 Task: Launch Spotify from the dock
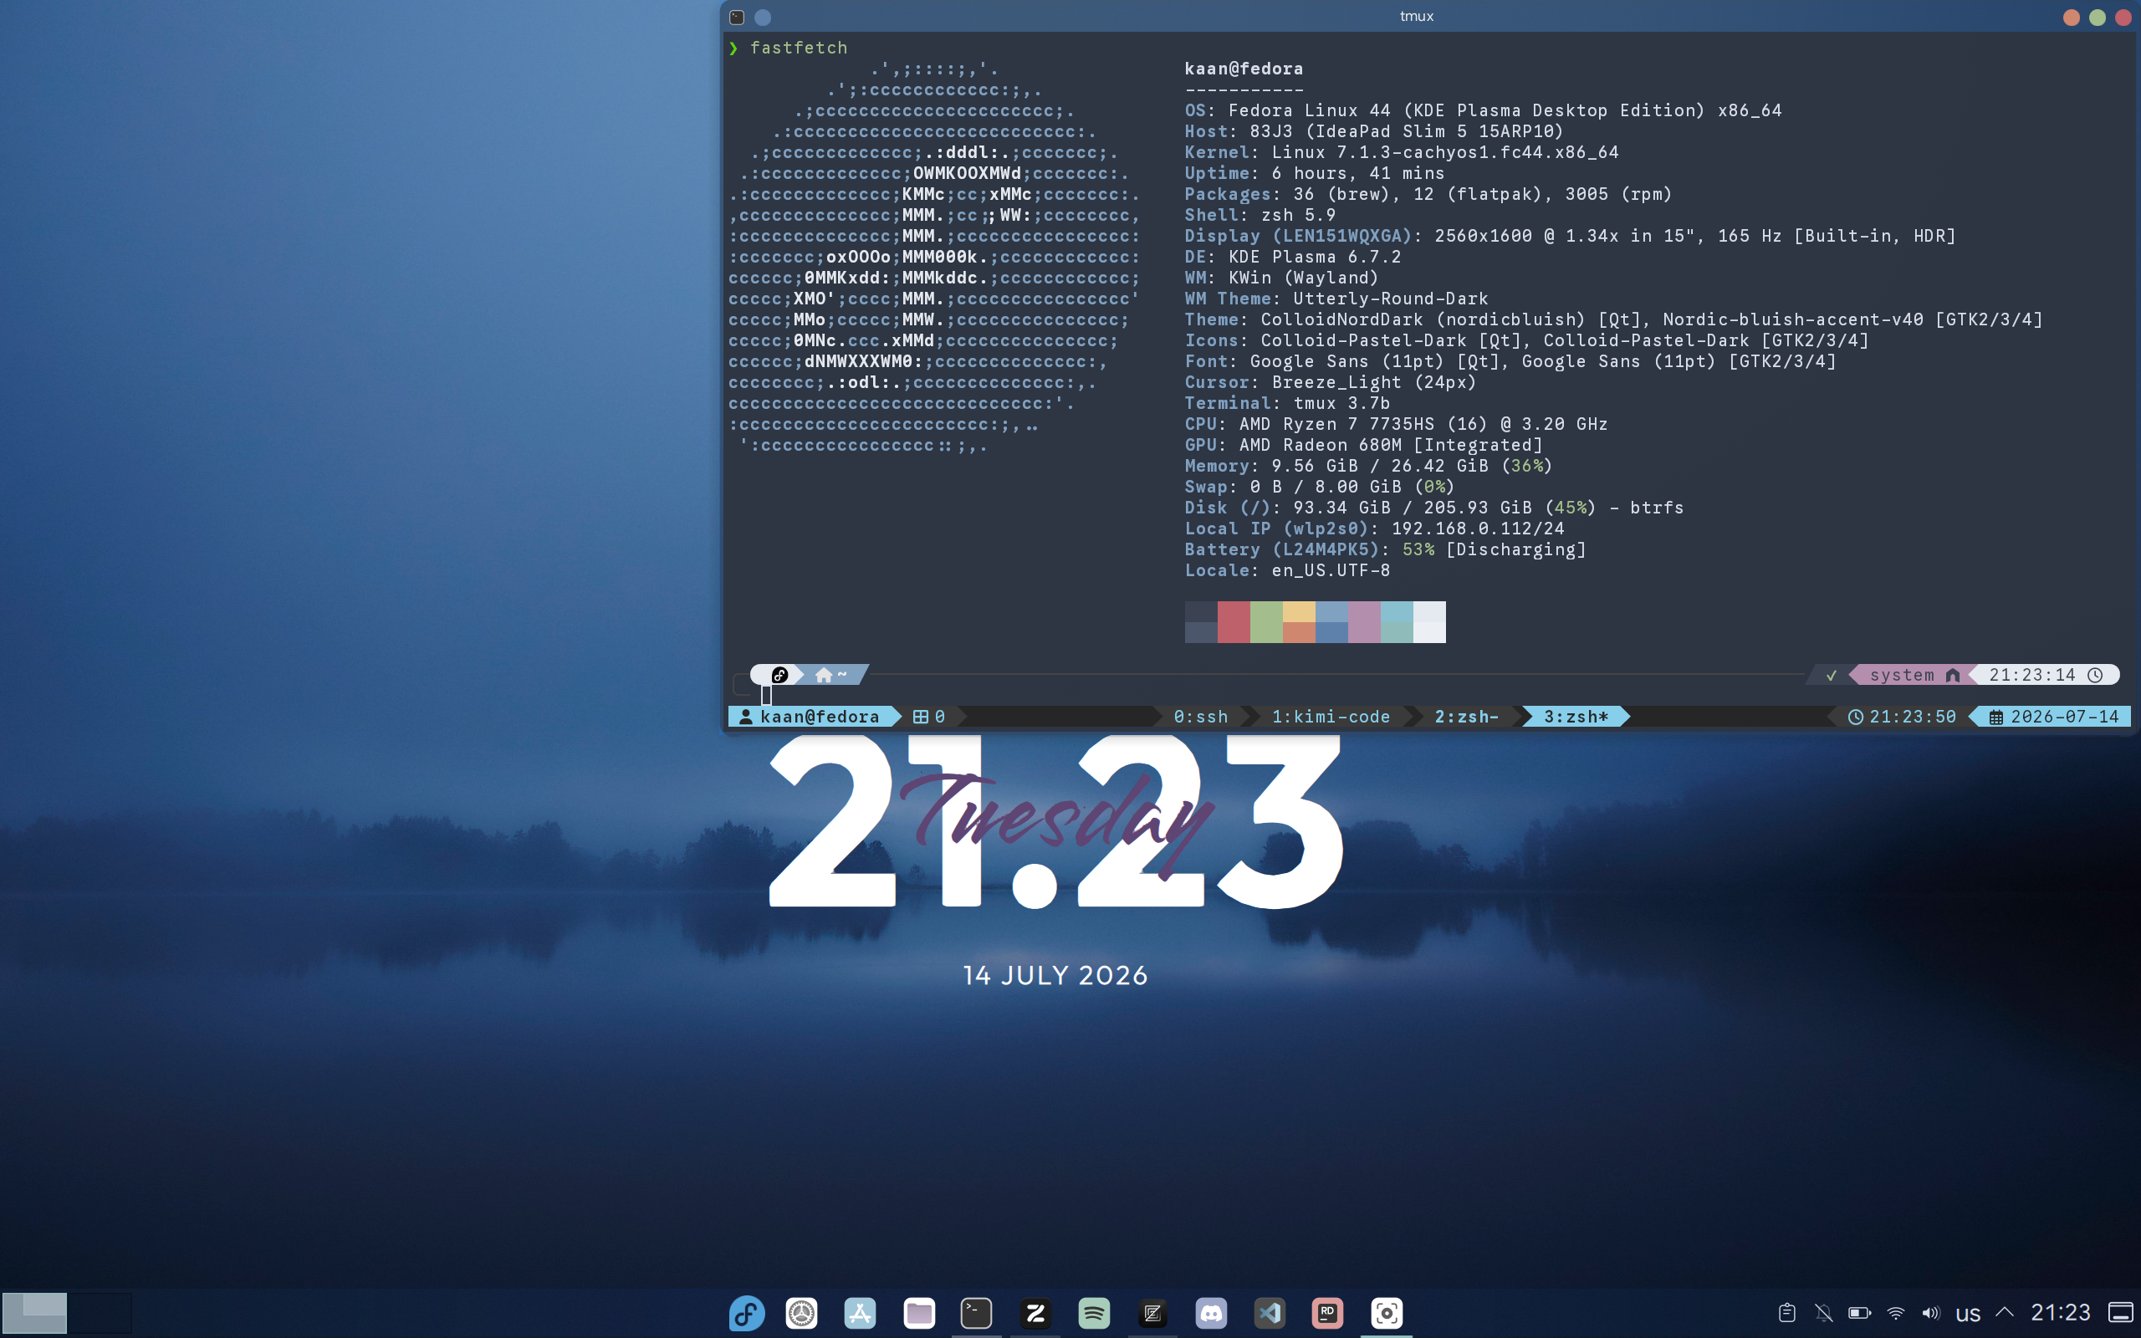[x=1094, y=1312]
